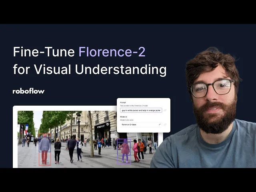
Task: Click the link icon beside the prompt field
Action: [x=165, y=110]
